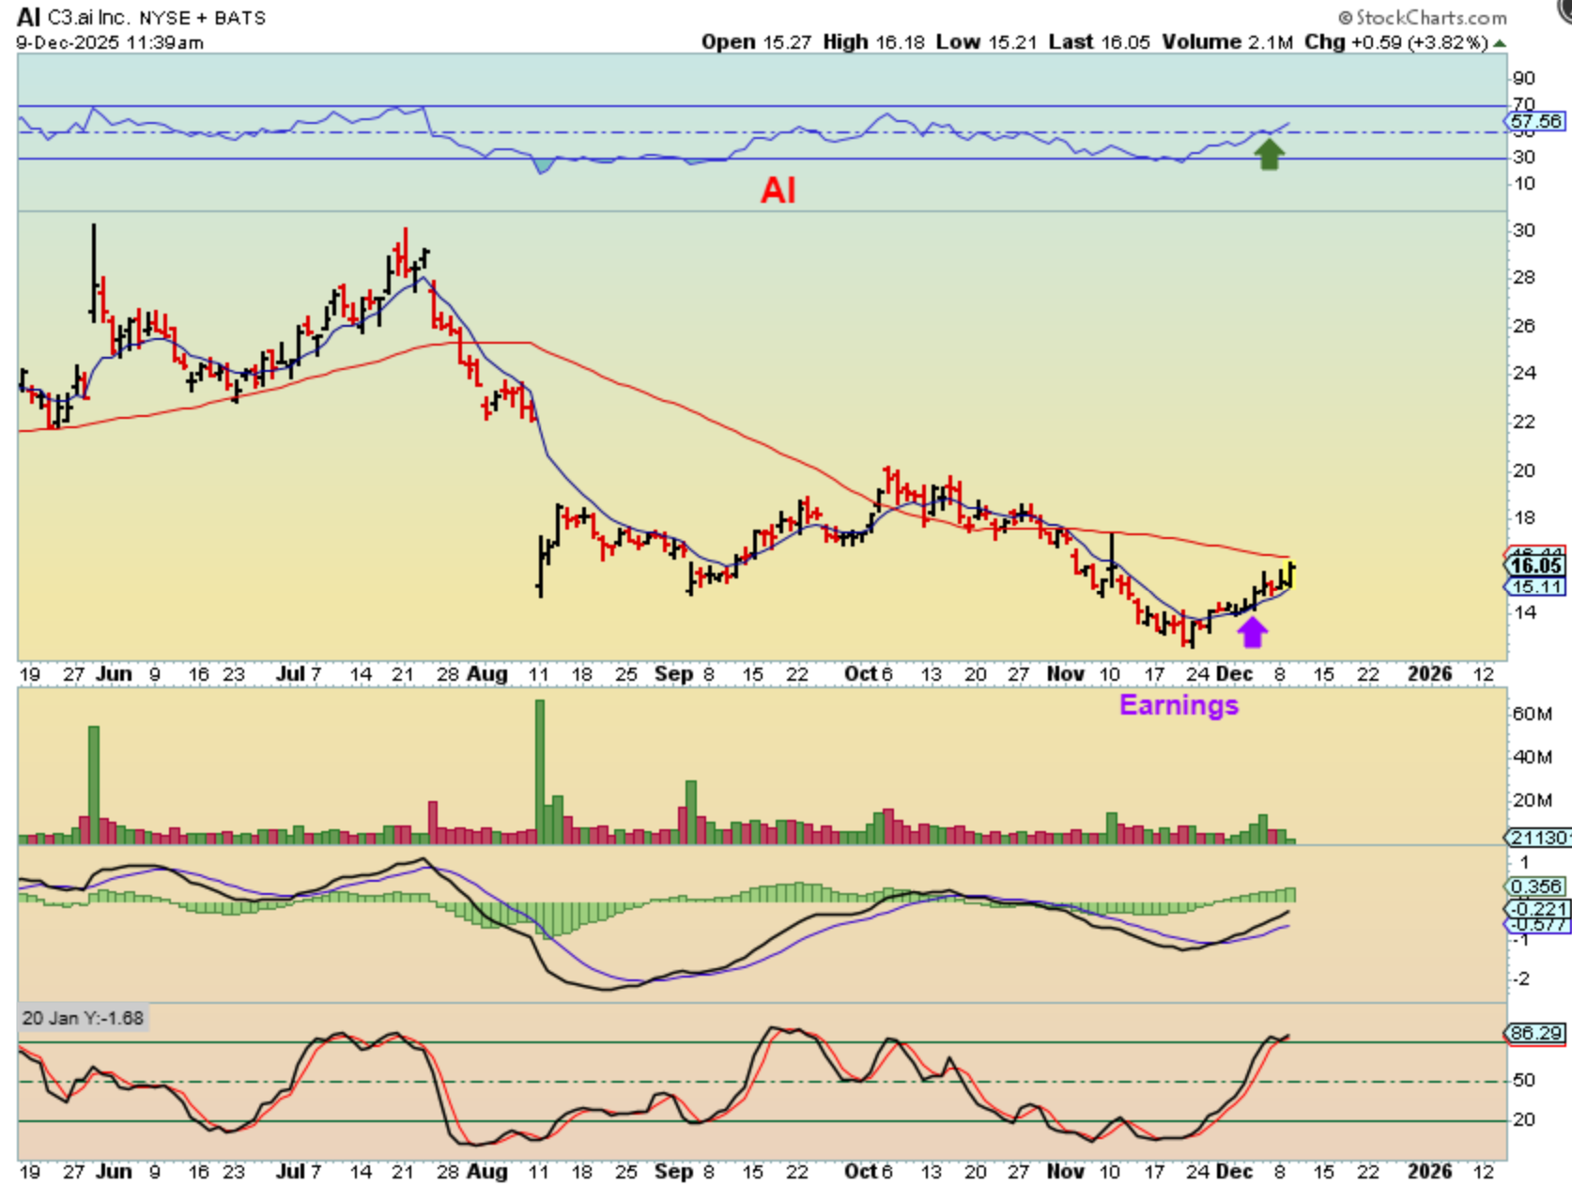Click the 86.29 stochastic value tag
The image size is (1572, 1186).
click(x=1536, y=1033)
